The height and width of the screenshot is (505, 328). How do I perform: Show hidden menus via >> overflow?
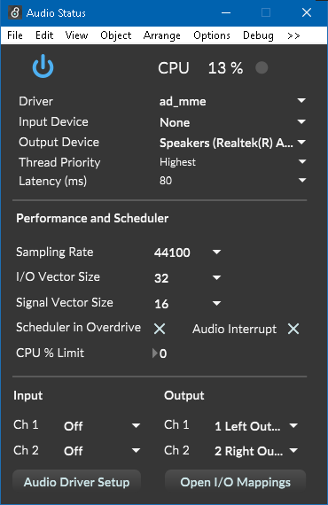click(293, 35)
